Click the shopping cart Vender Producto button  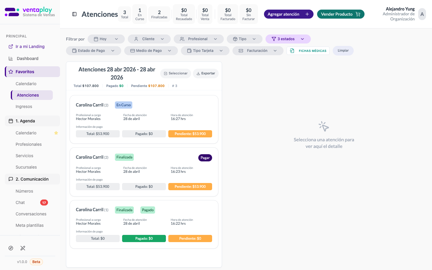340,14
